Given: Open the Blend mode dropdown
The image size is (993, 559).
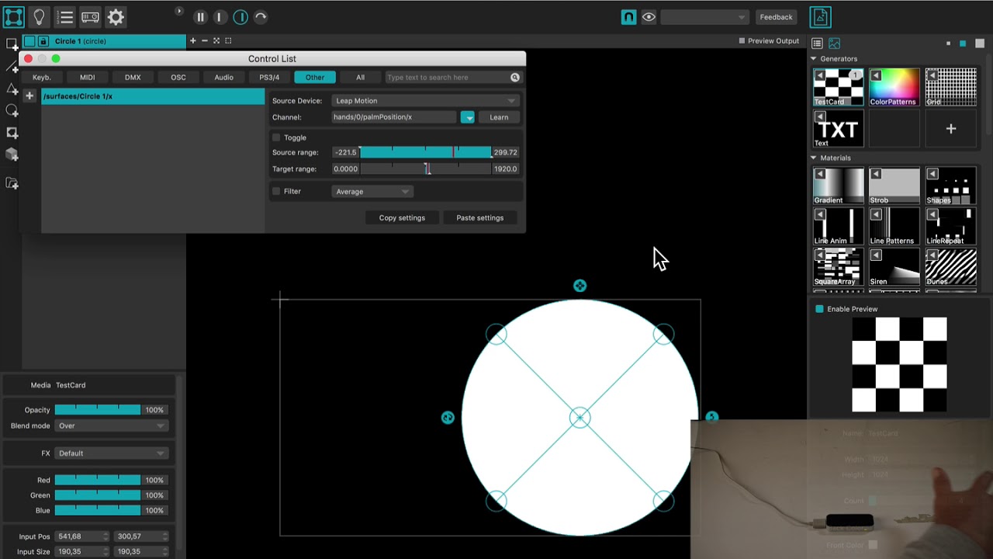Looking at the screenshot, I should click(x=112, y=426).
